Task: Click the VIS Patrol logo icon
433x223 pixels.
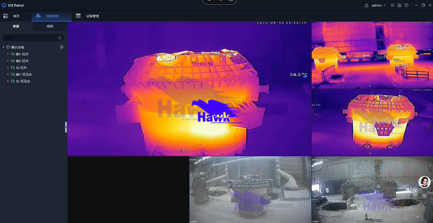Action: click(x=4, y=5)
